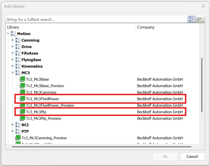
Task: Click the OK button
Action: tap(165, 156)
